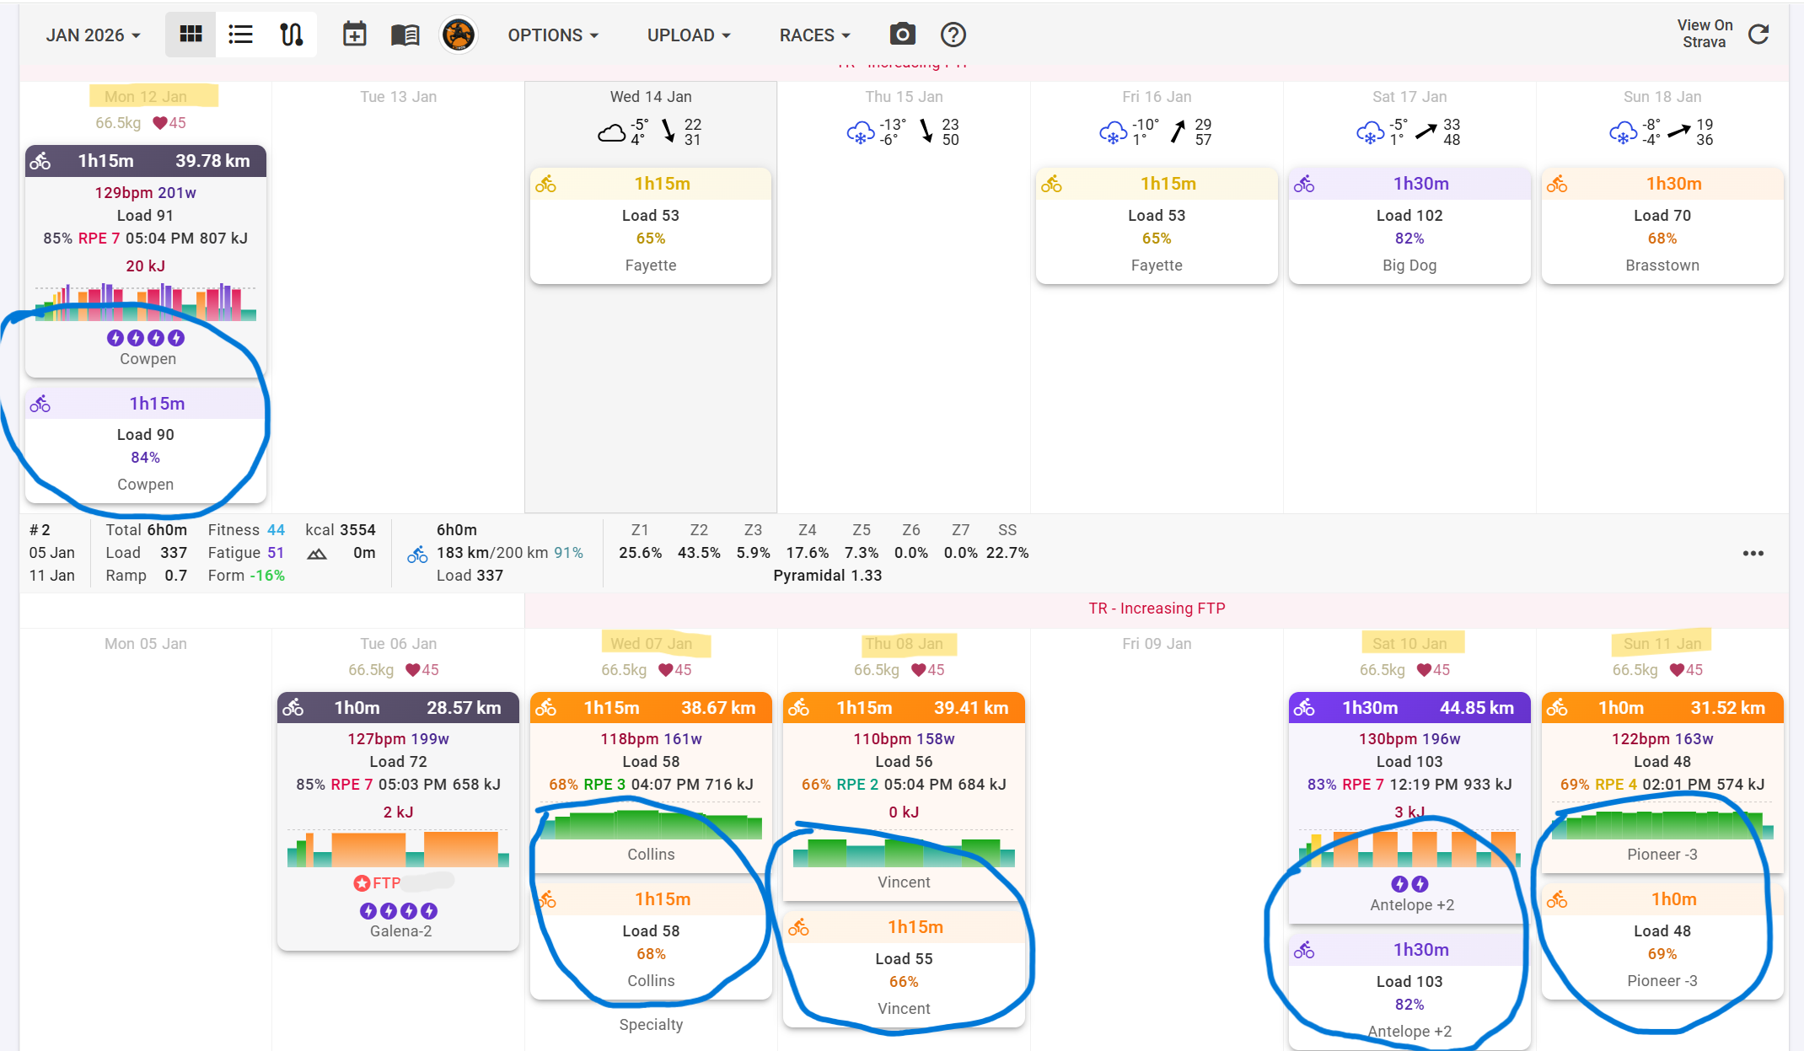Click the orange round avatar icon
The width and height of the screenshot is (1804, 1051).
459,35
